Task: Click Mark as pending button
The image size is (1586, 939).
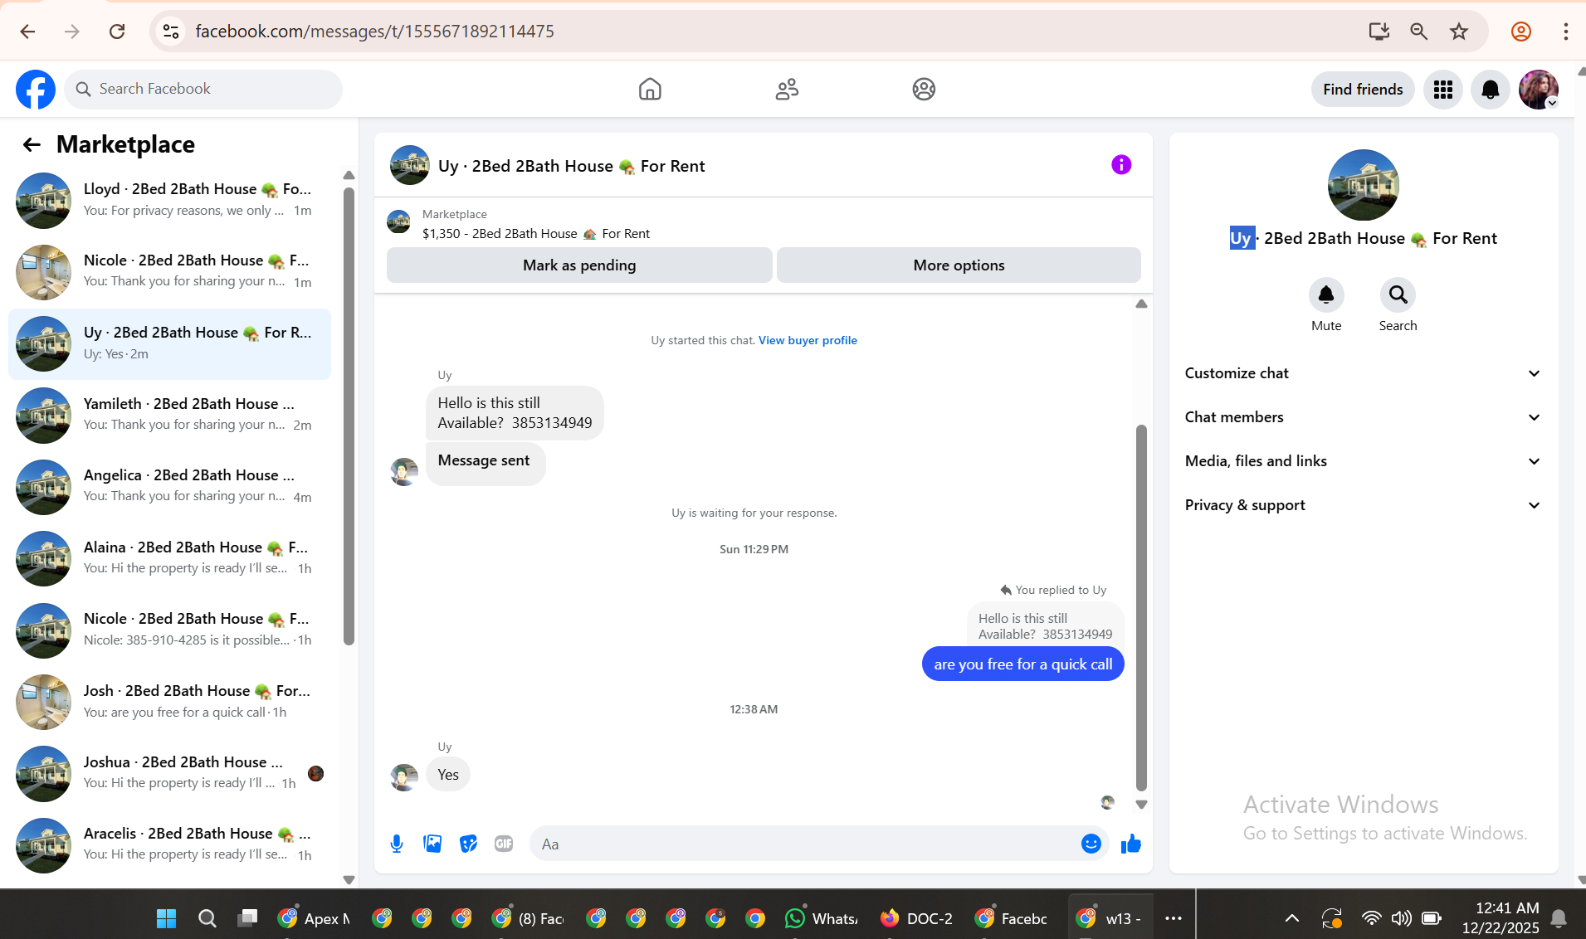Action: point(579,265)
